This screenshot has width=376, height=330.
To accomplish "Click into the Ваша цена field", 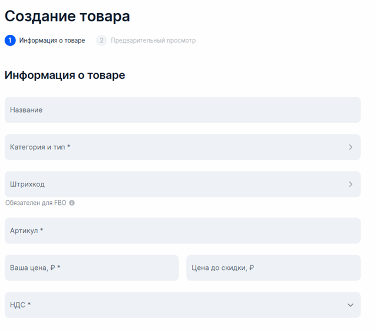I will click(x=91, y=268).
